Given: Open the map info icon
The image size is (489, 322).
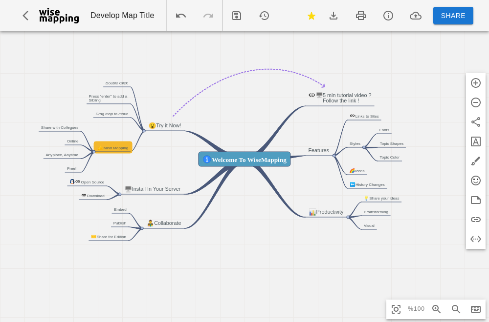Looking at the screenshot, I should click(388, 16).
